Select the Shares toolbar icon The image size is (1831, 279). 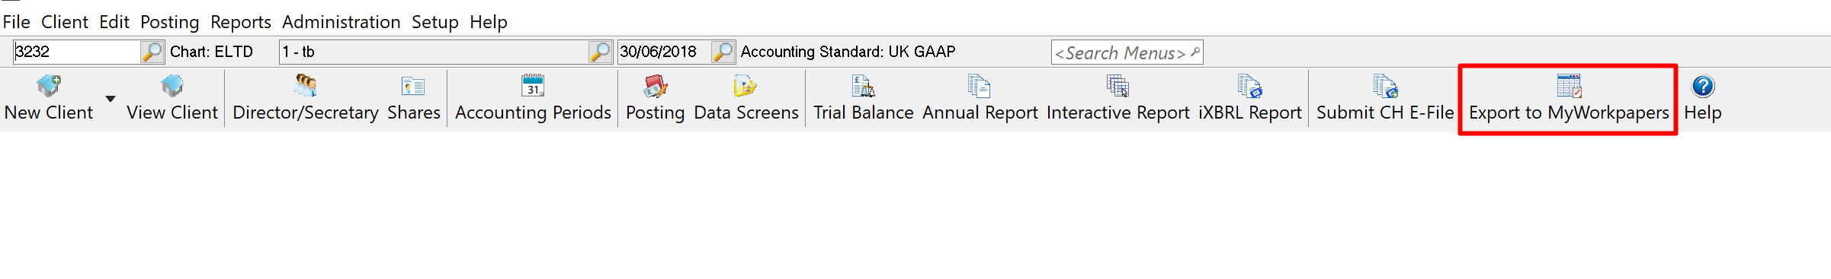click(413, 86)
